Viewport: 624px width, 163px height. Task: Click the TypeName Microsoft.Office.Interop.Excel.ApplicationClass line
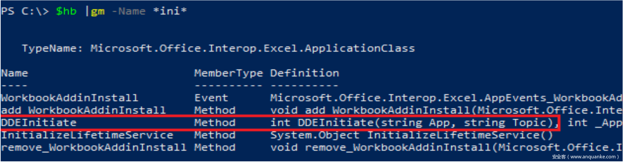pyautogui.click(x=218, y=48)
